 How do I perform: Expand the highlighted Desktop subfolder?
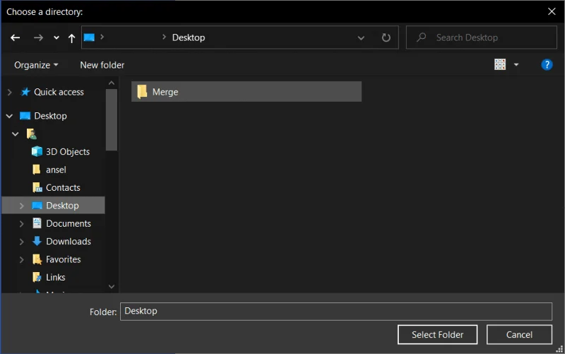(x=22, y=206)
